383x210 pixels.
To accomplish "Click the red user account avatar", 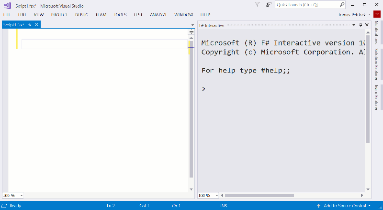I will coord(377,15).
